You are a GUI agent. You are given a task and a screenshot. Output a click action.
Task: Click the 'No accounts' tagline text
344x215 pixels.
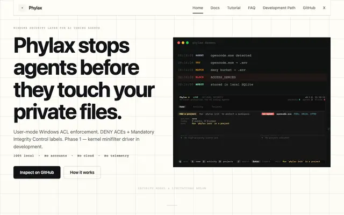pos(55,156)
